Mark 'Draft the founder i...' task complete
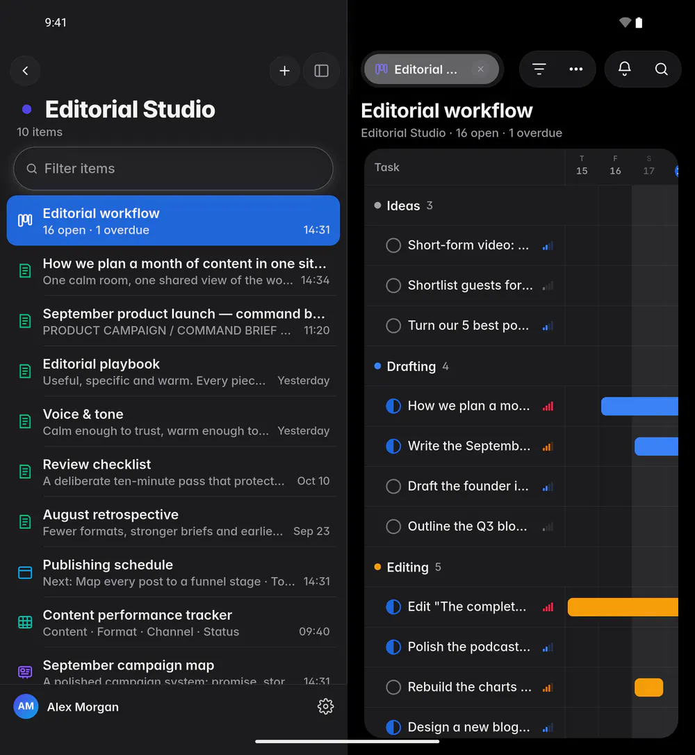 pyautogui.click(x=393, y=486)
